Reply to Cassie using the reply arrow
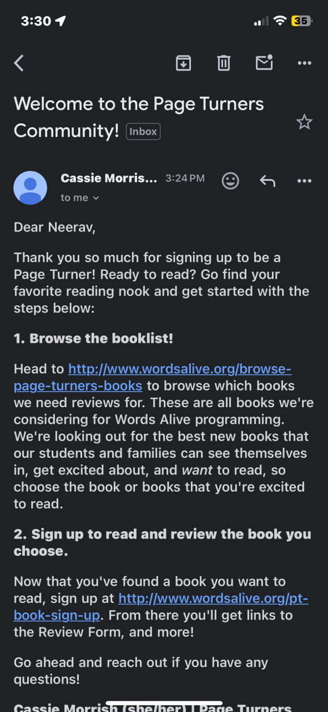The height and width of the screenshot is (712, 328). tap(268, 180)
